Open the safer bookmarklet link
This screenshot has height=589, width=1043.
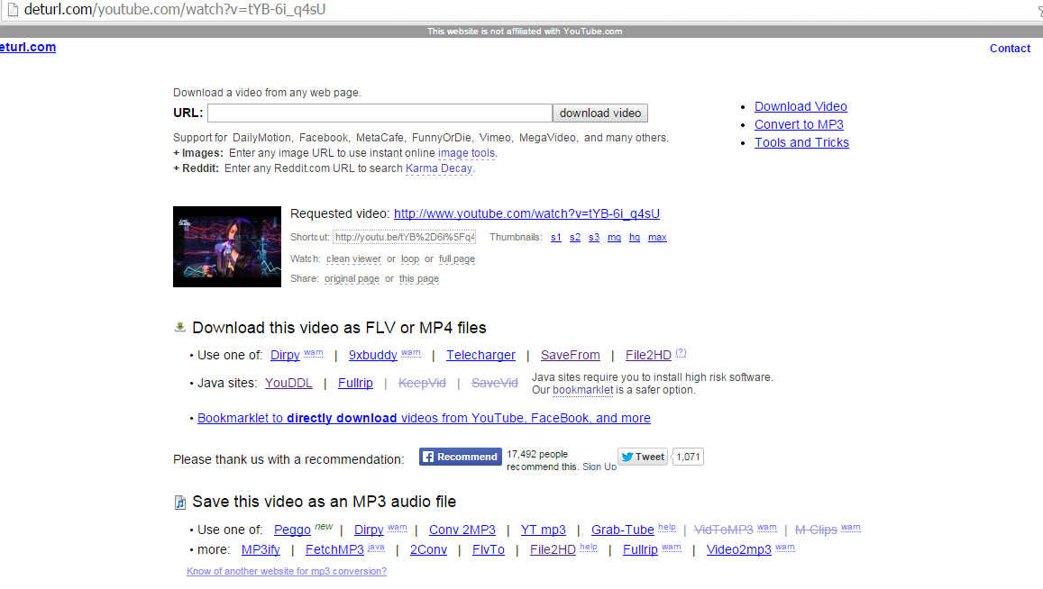coord(582,390)
